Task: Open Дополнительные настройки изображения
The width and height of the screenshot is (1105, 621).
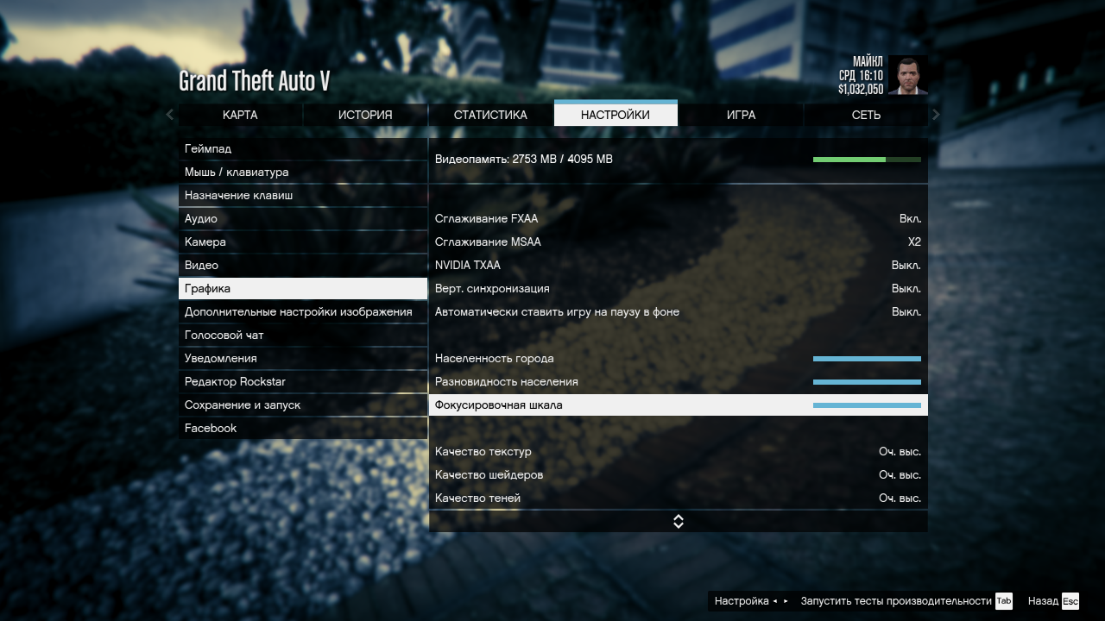Action: point(303,312)
